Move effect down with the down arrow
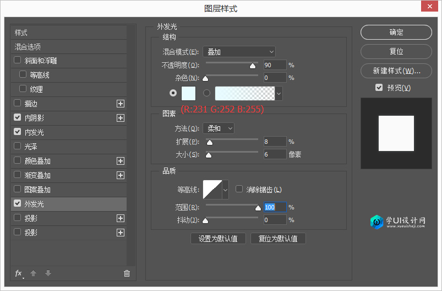The image size is (442, 291). click(x=48, y=273)
